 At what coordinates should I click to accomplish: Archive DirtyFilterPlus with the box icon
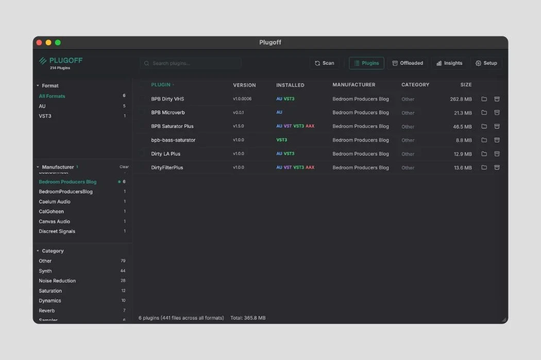497,167
